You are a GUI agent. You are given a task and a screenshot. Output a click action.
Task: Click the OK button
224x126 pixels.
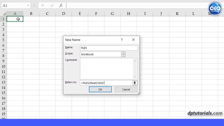(x=100, y=90)
